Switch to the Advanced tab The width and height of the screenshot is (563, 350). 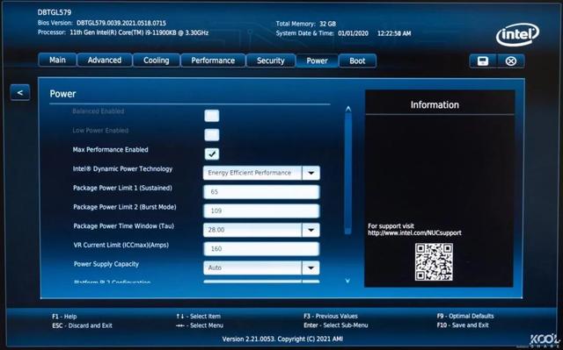pos(105,61)
